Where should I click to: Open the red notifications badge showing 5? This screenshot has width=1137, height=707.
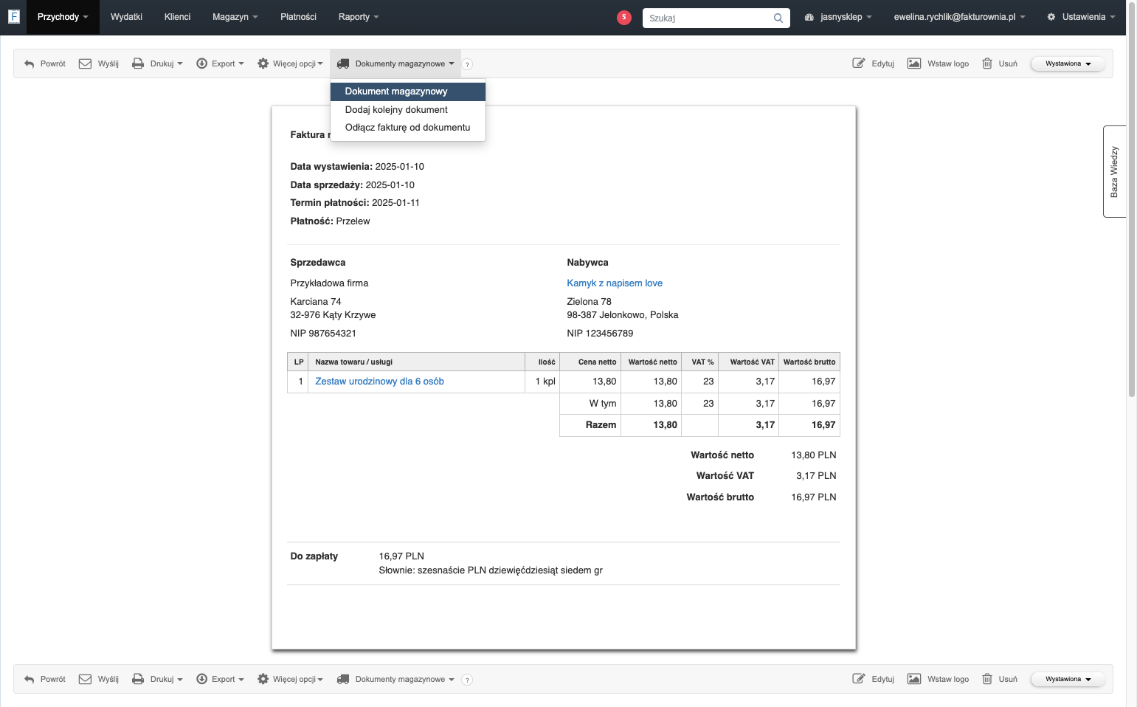click(x=624, y=17)
